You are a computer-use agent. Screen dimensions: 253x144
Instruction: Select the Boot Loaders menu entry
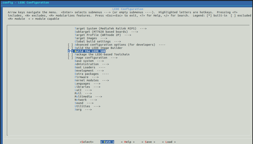coord(90,67)
